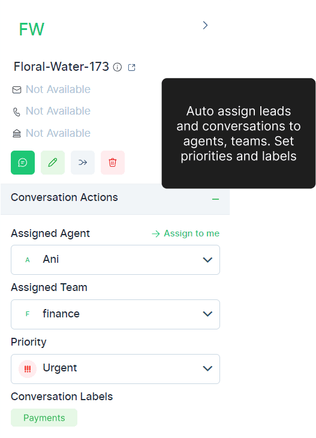Screen dimensions: 316x438
Task: Click the Assign to me link
Action: point(186,233)
